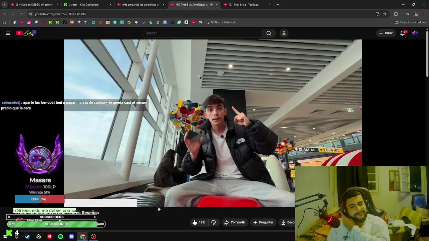The image size is (429, 241).
Task: Go to the YouTube home logo
Action: (26, 33)
